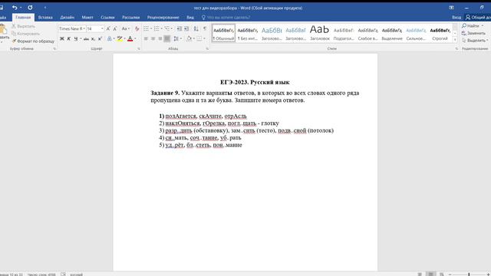
Task: Click the sort A-Z icon
Action: [196, 29]
